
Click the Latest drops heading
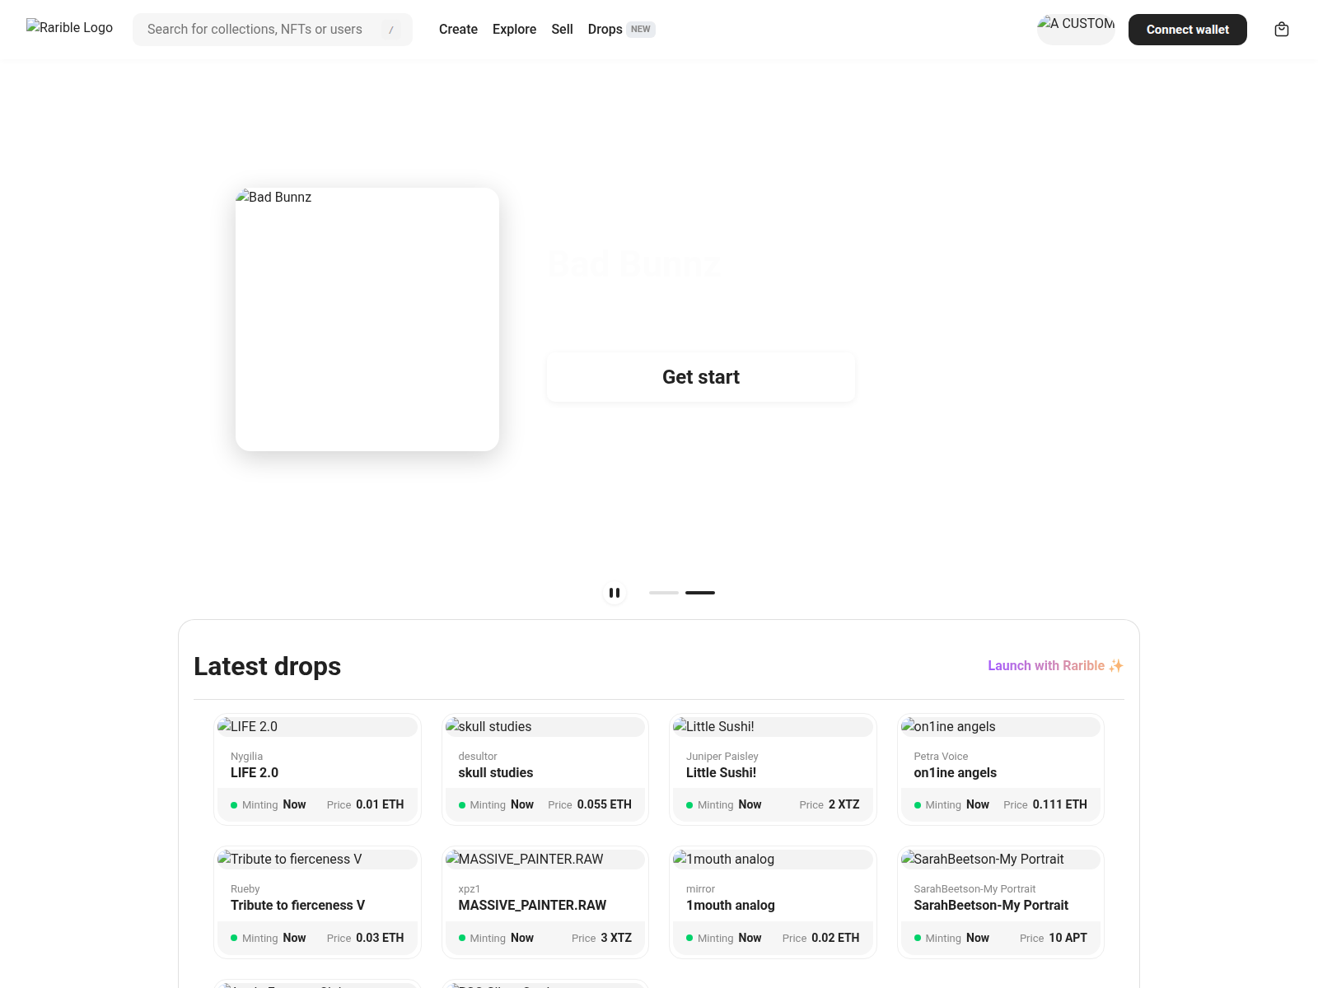268,666
